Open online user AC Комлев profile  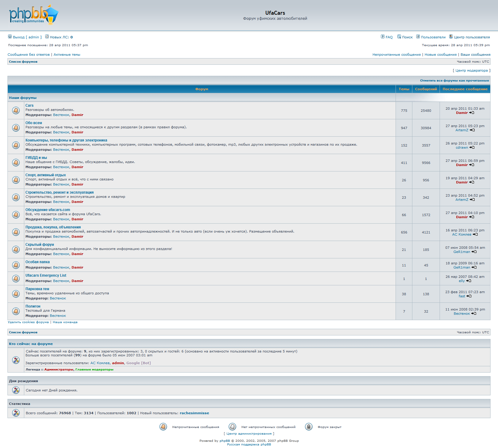100,363
